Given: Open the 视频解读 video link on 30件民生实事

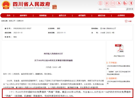Looking at the screenshot, I should 118,82.
